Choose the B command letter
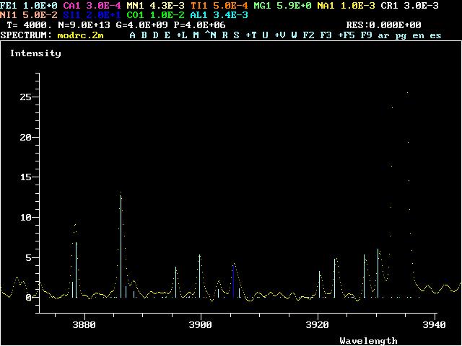 [x=144, y=35]
